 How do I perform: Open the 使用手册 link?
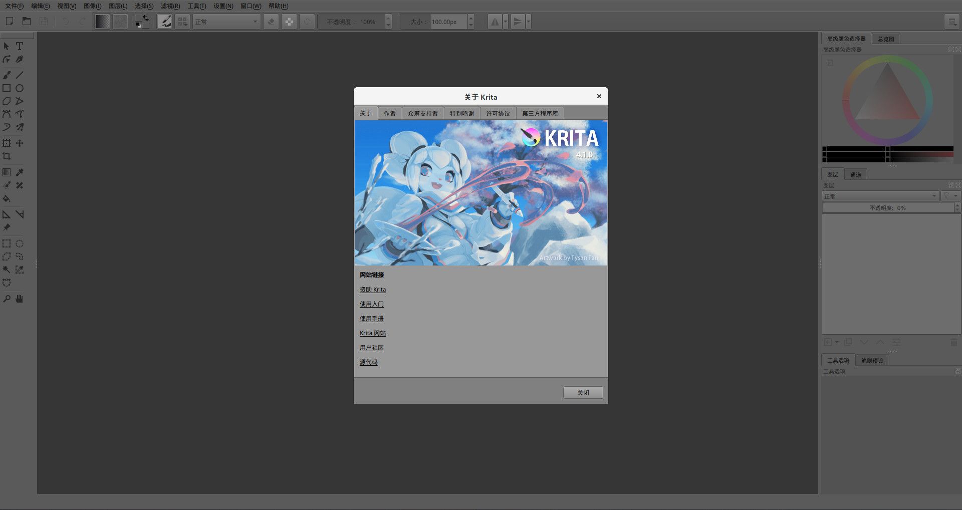click(x=372, y=319)
